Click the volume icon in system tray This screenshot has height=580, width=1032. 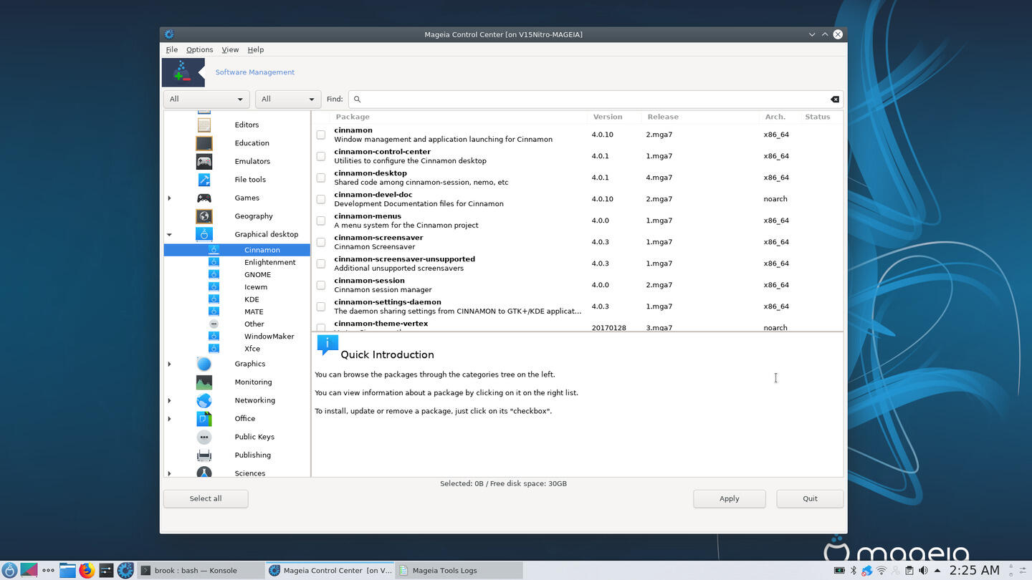[923, 571]
